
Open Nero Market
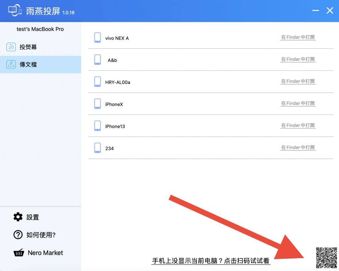[38, 252]
